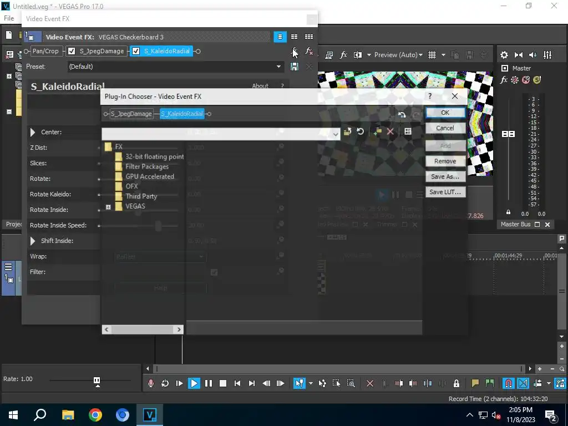Image resolution: width=568 pixels, height=426 pixels.
Task: Click the Go to Start button
Action: tap(237, 383)
